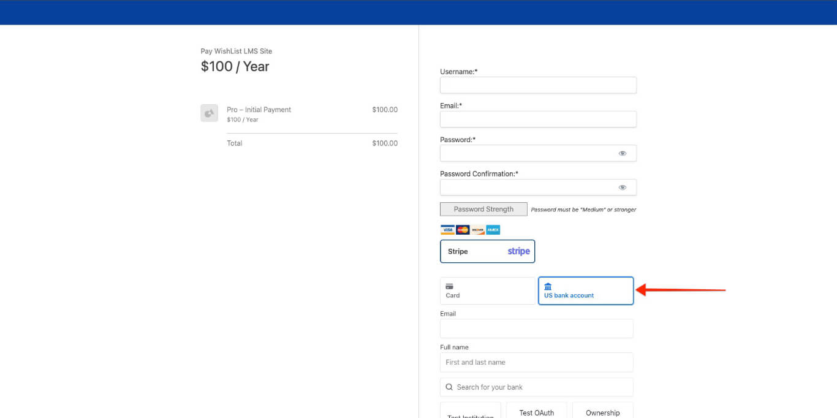Click into the Full name field
Screen dimensions: 837x418
(x=536, y=362)
